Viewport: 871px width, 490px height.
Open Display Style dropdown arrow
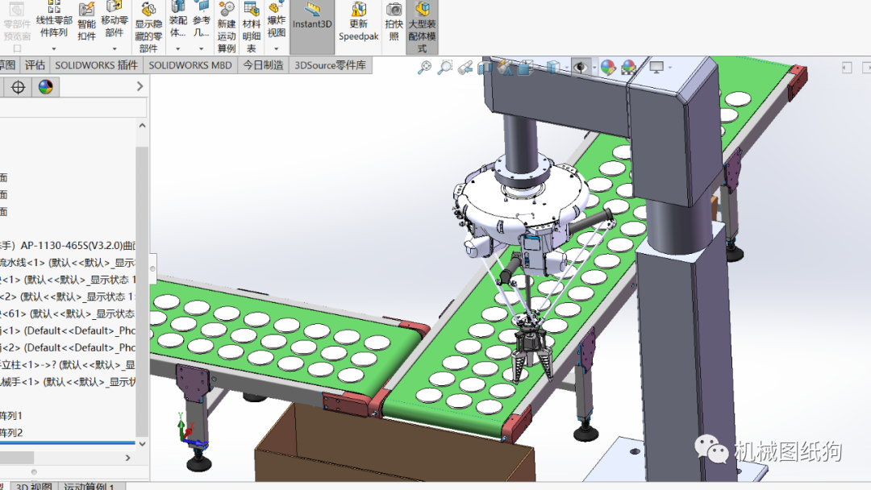pyautogui.click(x=565, y=68)
